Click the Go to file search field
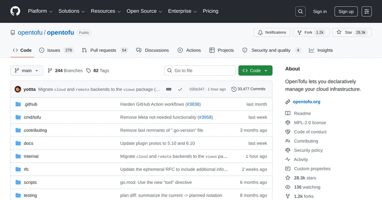This screenshot has height=200, width=382. [200, 70]
